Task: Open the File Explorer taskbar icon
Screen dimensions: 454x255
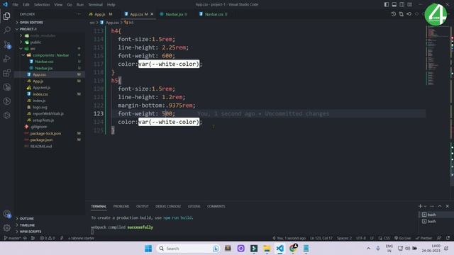Action: click(x=267, y=249)
